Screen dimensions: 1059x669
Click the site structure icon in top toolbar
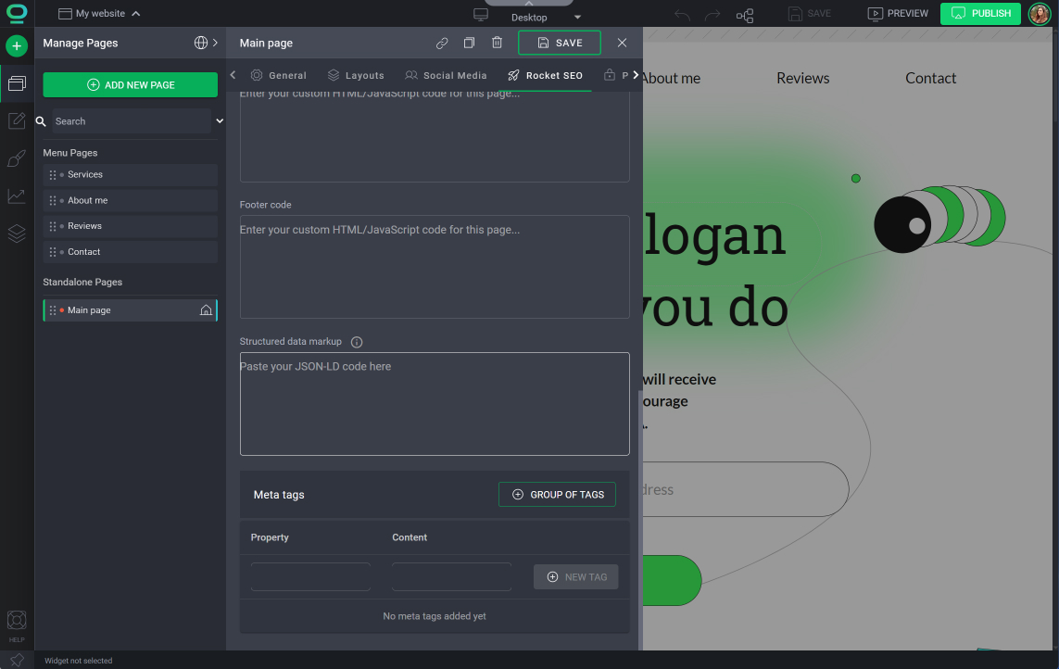[745, 15]
